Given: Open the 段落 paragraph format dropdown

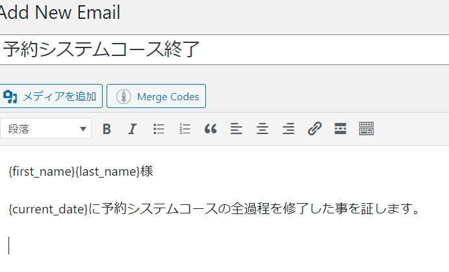Looking at the screenshot, I should pyautogui.click(x=46, y=129).
